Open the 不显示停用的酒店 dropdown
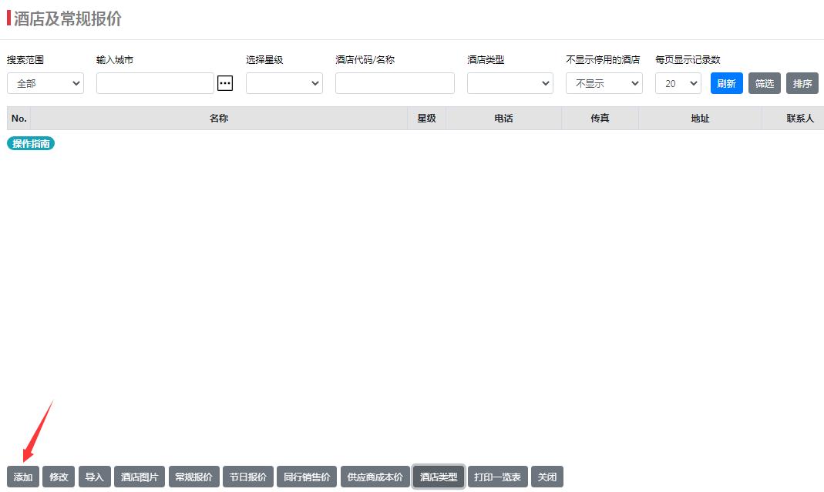Viewport: 824px width, 492px height. [604, 83]
